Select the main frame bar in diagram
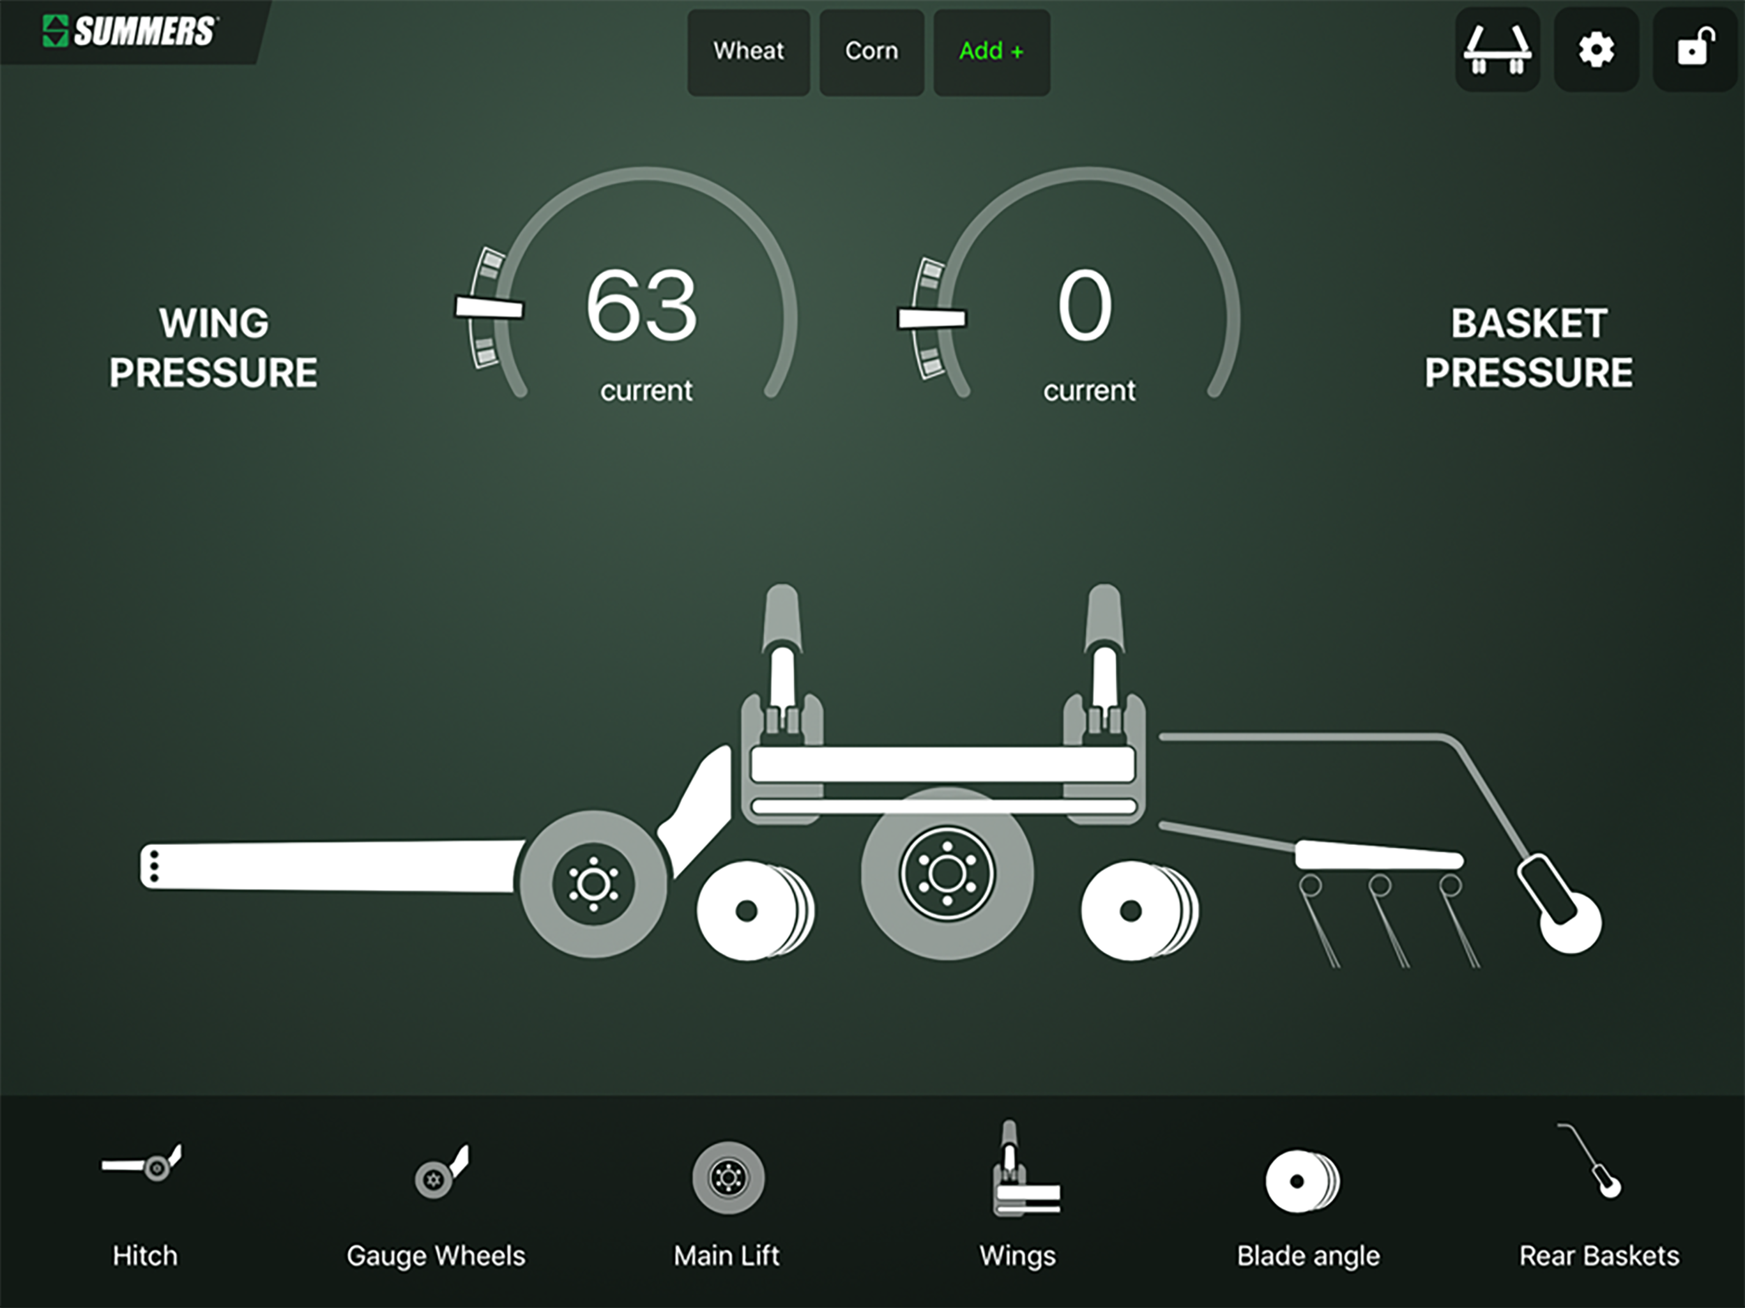Image resolution: width=1745 pixels, height=1308 pixels. (x=943, y=764)
